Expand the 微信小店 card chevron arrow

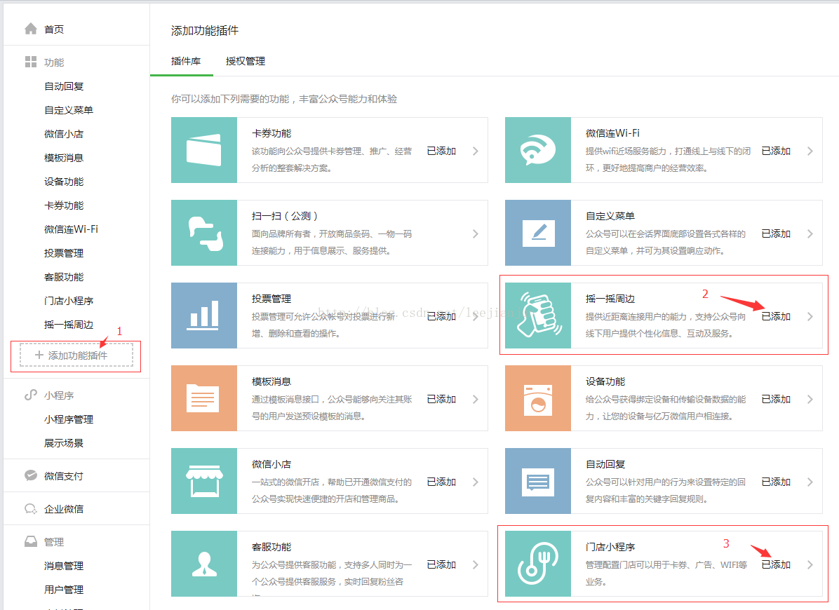(475, 482)
